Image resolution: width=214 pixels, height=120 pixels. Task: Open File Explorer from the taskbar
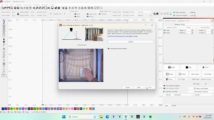pyautogui.click(x=101, y=117)
